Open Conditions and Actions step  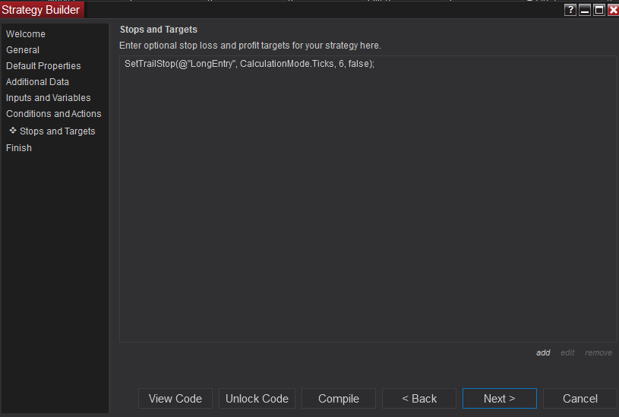point(53,114)
